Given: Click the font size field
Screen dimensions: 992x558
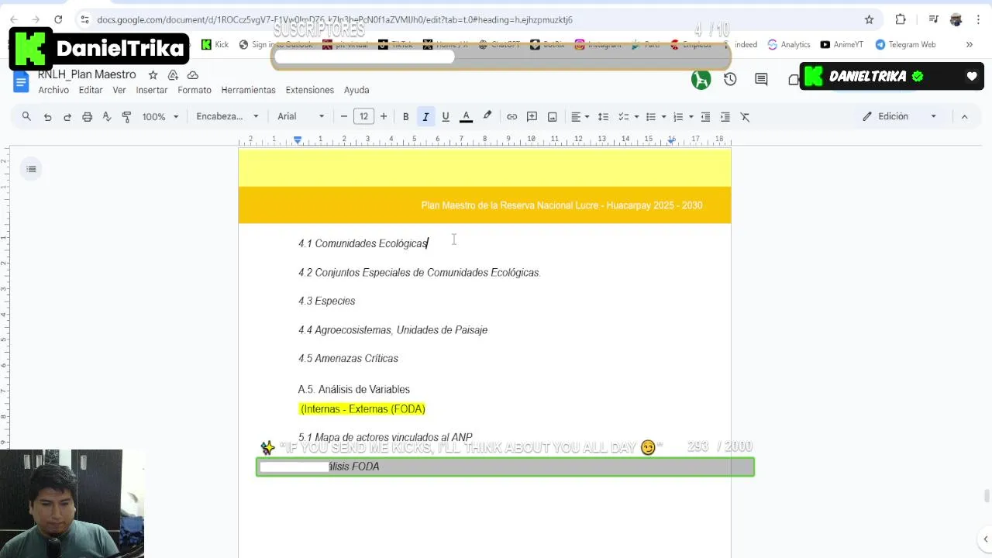Looking at the screenshot, I should (363, 116).
